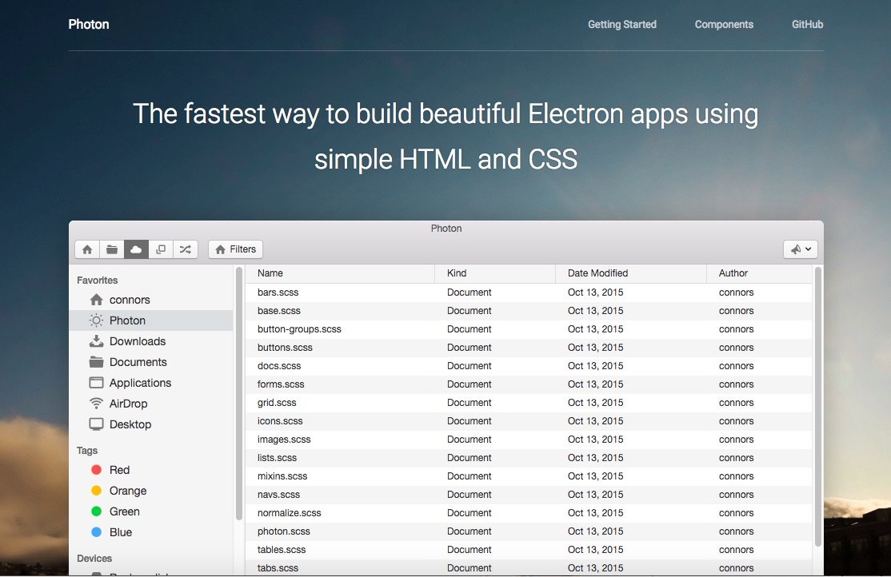Screen dimensions: 891x577
Task: Click the download icon beside Downloads
Action: [x=97, y=341]
